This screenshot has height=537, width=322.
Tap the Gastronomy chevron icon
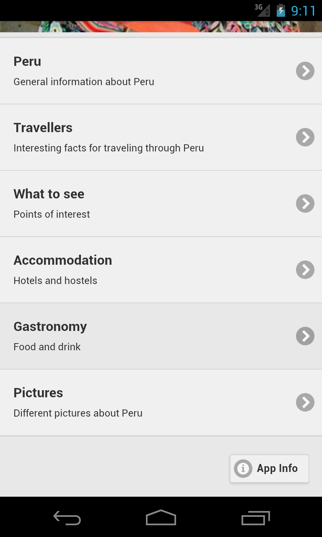click(305, 336)
